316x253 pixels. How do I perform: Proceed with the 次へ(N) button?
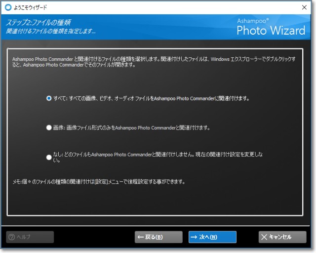[212, 237]
